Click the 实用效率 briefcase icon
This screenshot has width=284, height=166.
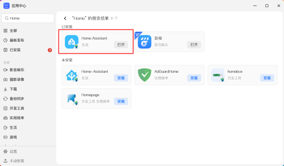6,118
